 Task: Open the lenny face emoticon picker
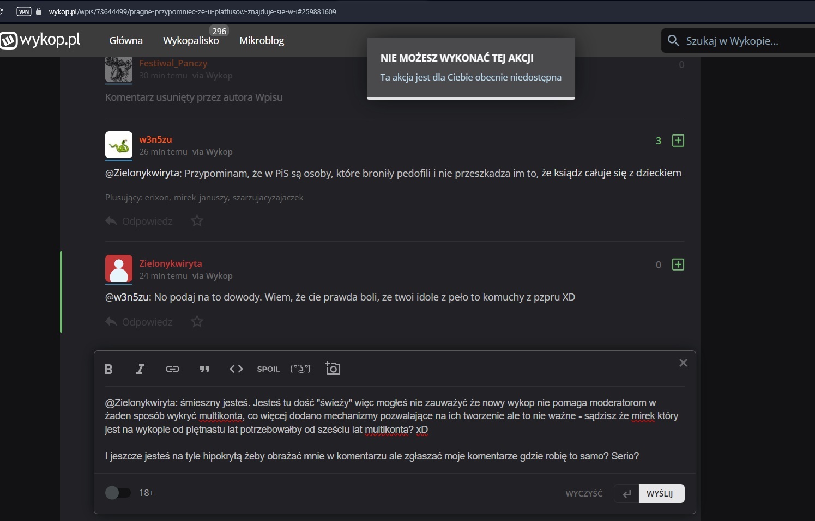(x=300, y=369)
